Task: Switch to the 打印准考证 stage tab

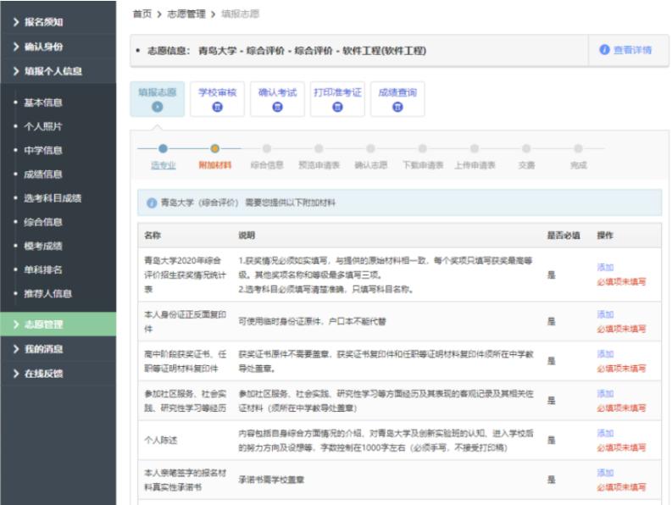Action: pyautogui.click(x=337, y=99)
